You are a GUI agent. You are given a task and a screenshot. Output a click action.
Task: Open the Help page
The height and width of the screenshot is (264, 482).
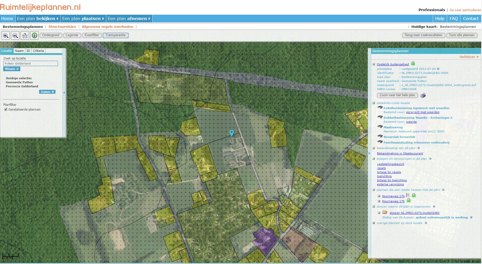click(x=440, y=18)
